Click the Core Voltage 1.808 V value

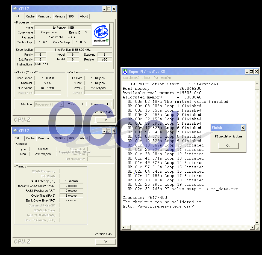pos(81,42)
